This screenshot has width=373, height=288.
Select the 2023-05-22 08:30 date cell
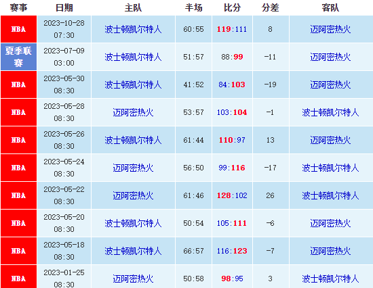coord(64,195)
